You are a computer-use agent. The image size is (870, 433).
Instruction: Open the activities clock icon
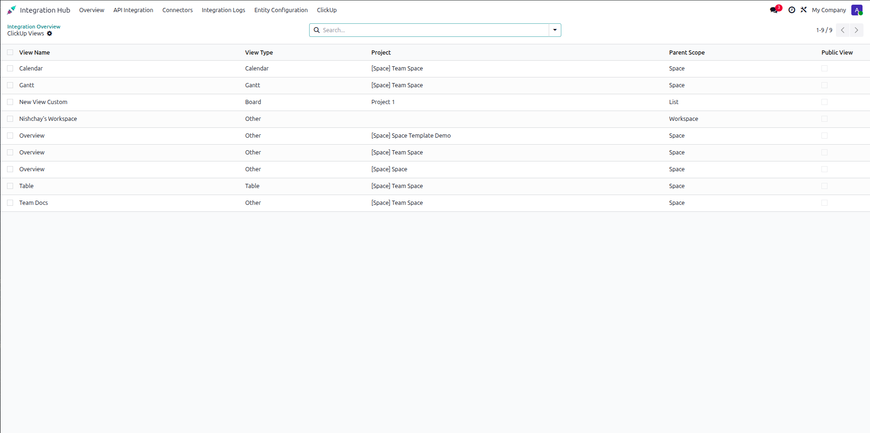tap(792, 10)
